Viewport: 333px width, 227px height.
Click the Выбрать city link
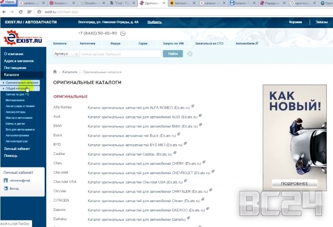coord(154,22)
